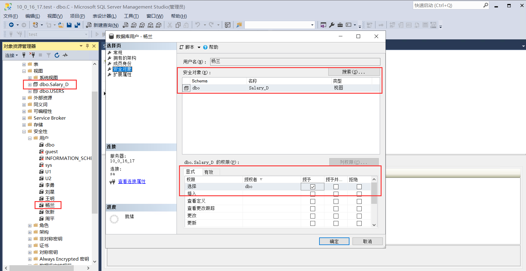Open a new DAX query
Image resolution: width=526 pixels, height=271 pixels.
(159, 25)
